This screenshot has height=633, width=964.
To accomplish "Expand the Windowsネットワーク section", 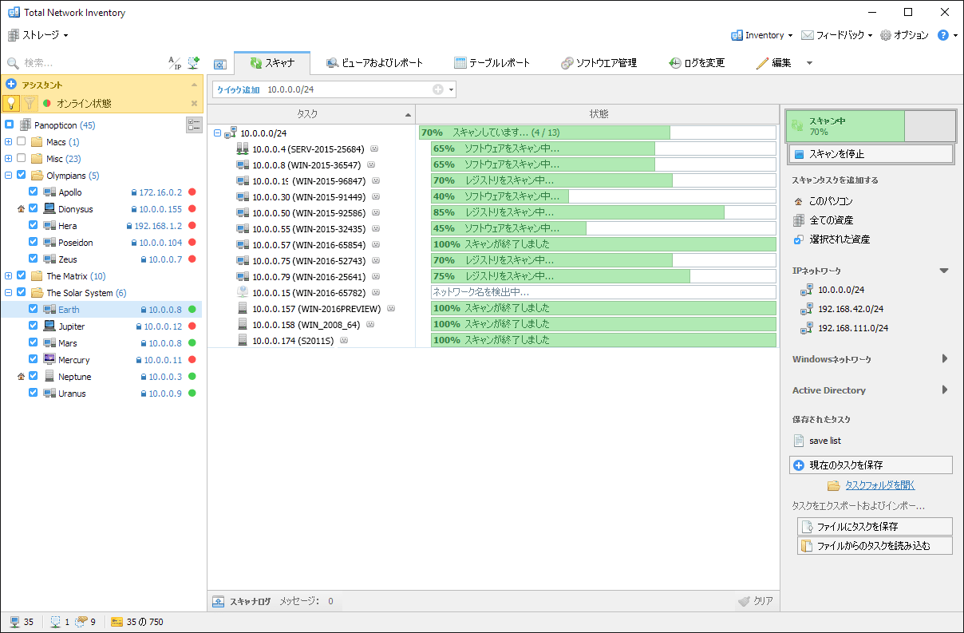I will [x=944, y=359].
